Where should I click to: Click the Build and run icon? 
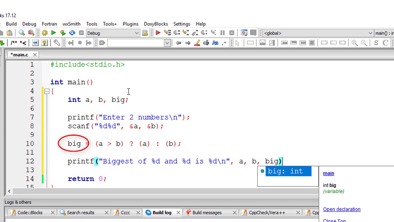click(x=63, y=33)
